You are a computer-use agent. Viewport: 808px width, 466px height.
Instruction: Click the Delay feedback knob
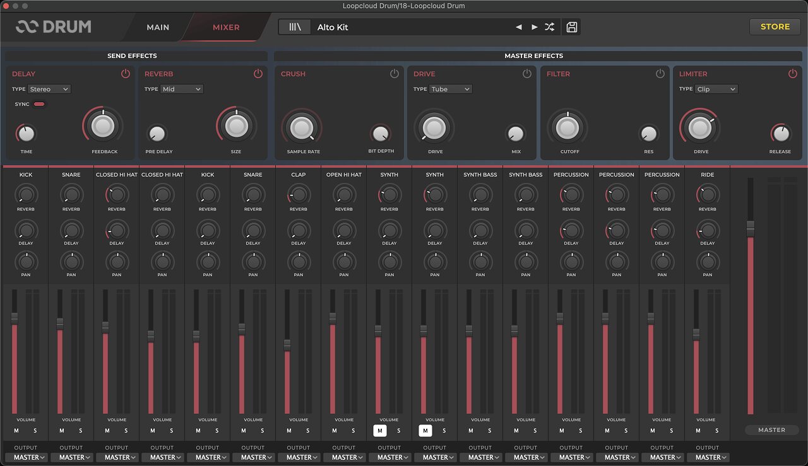pos(104,126)
